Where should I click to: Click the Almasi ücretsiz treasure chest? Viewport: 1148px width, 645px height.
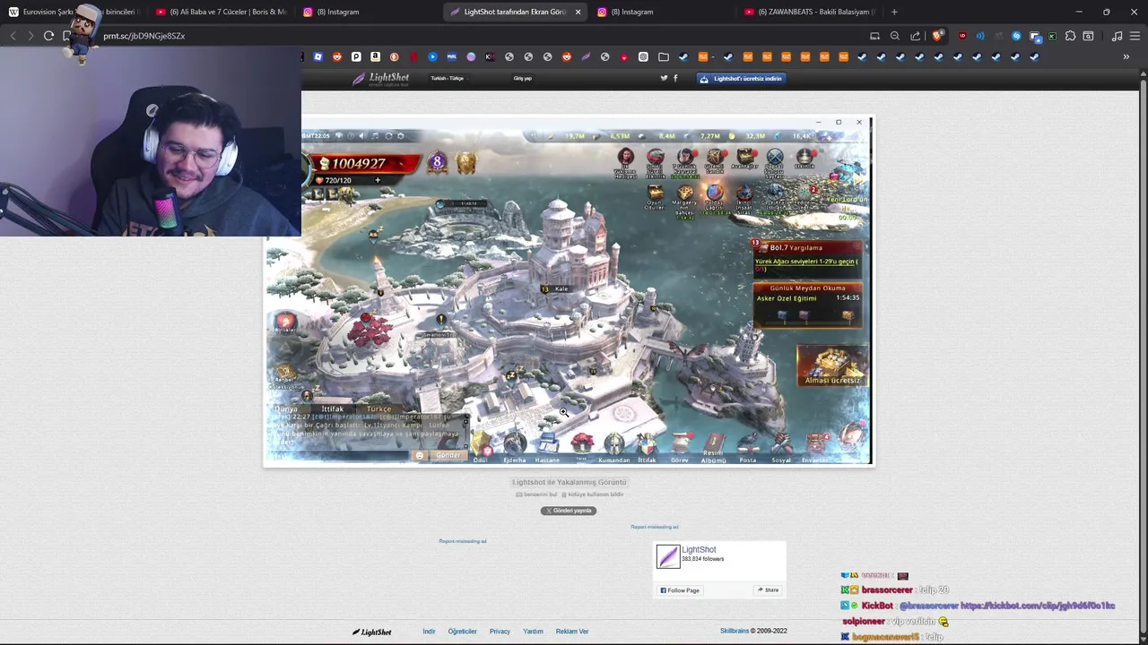pos(832,365)
